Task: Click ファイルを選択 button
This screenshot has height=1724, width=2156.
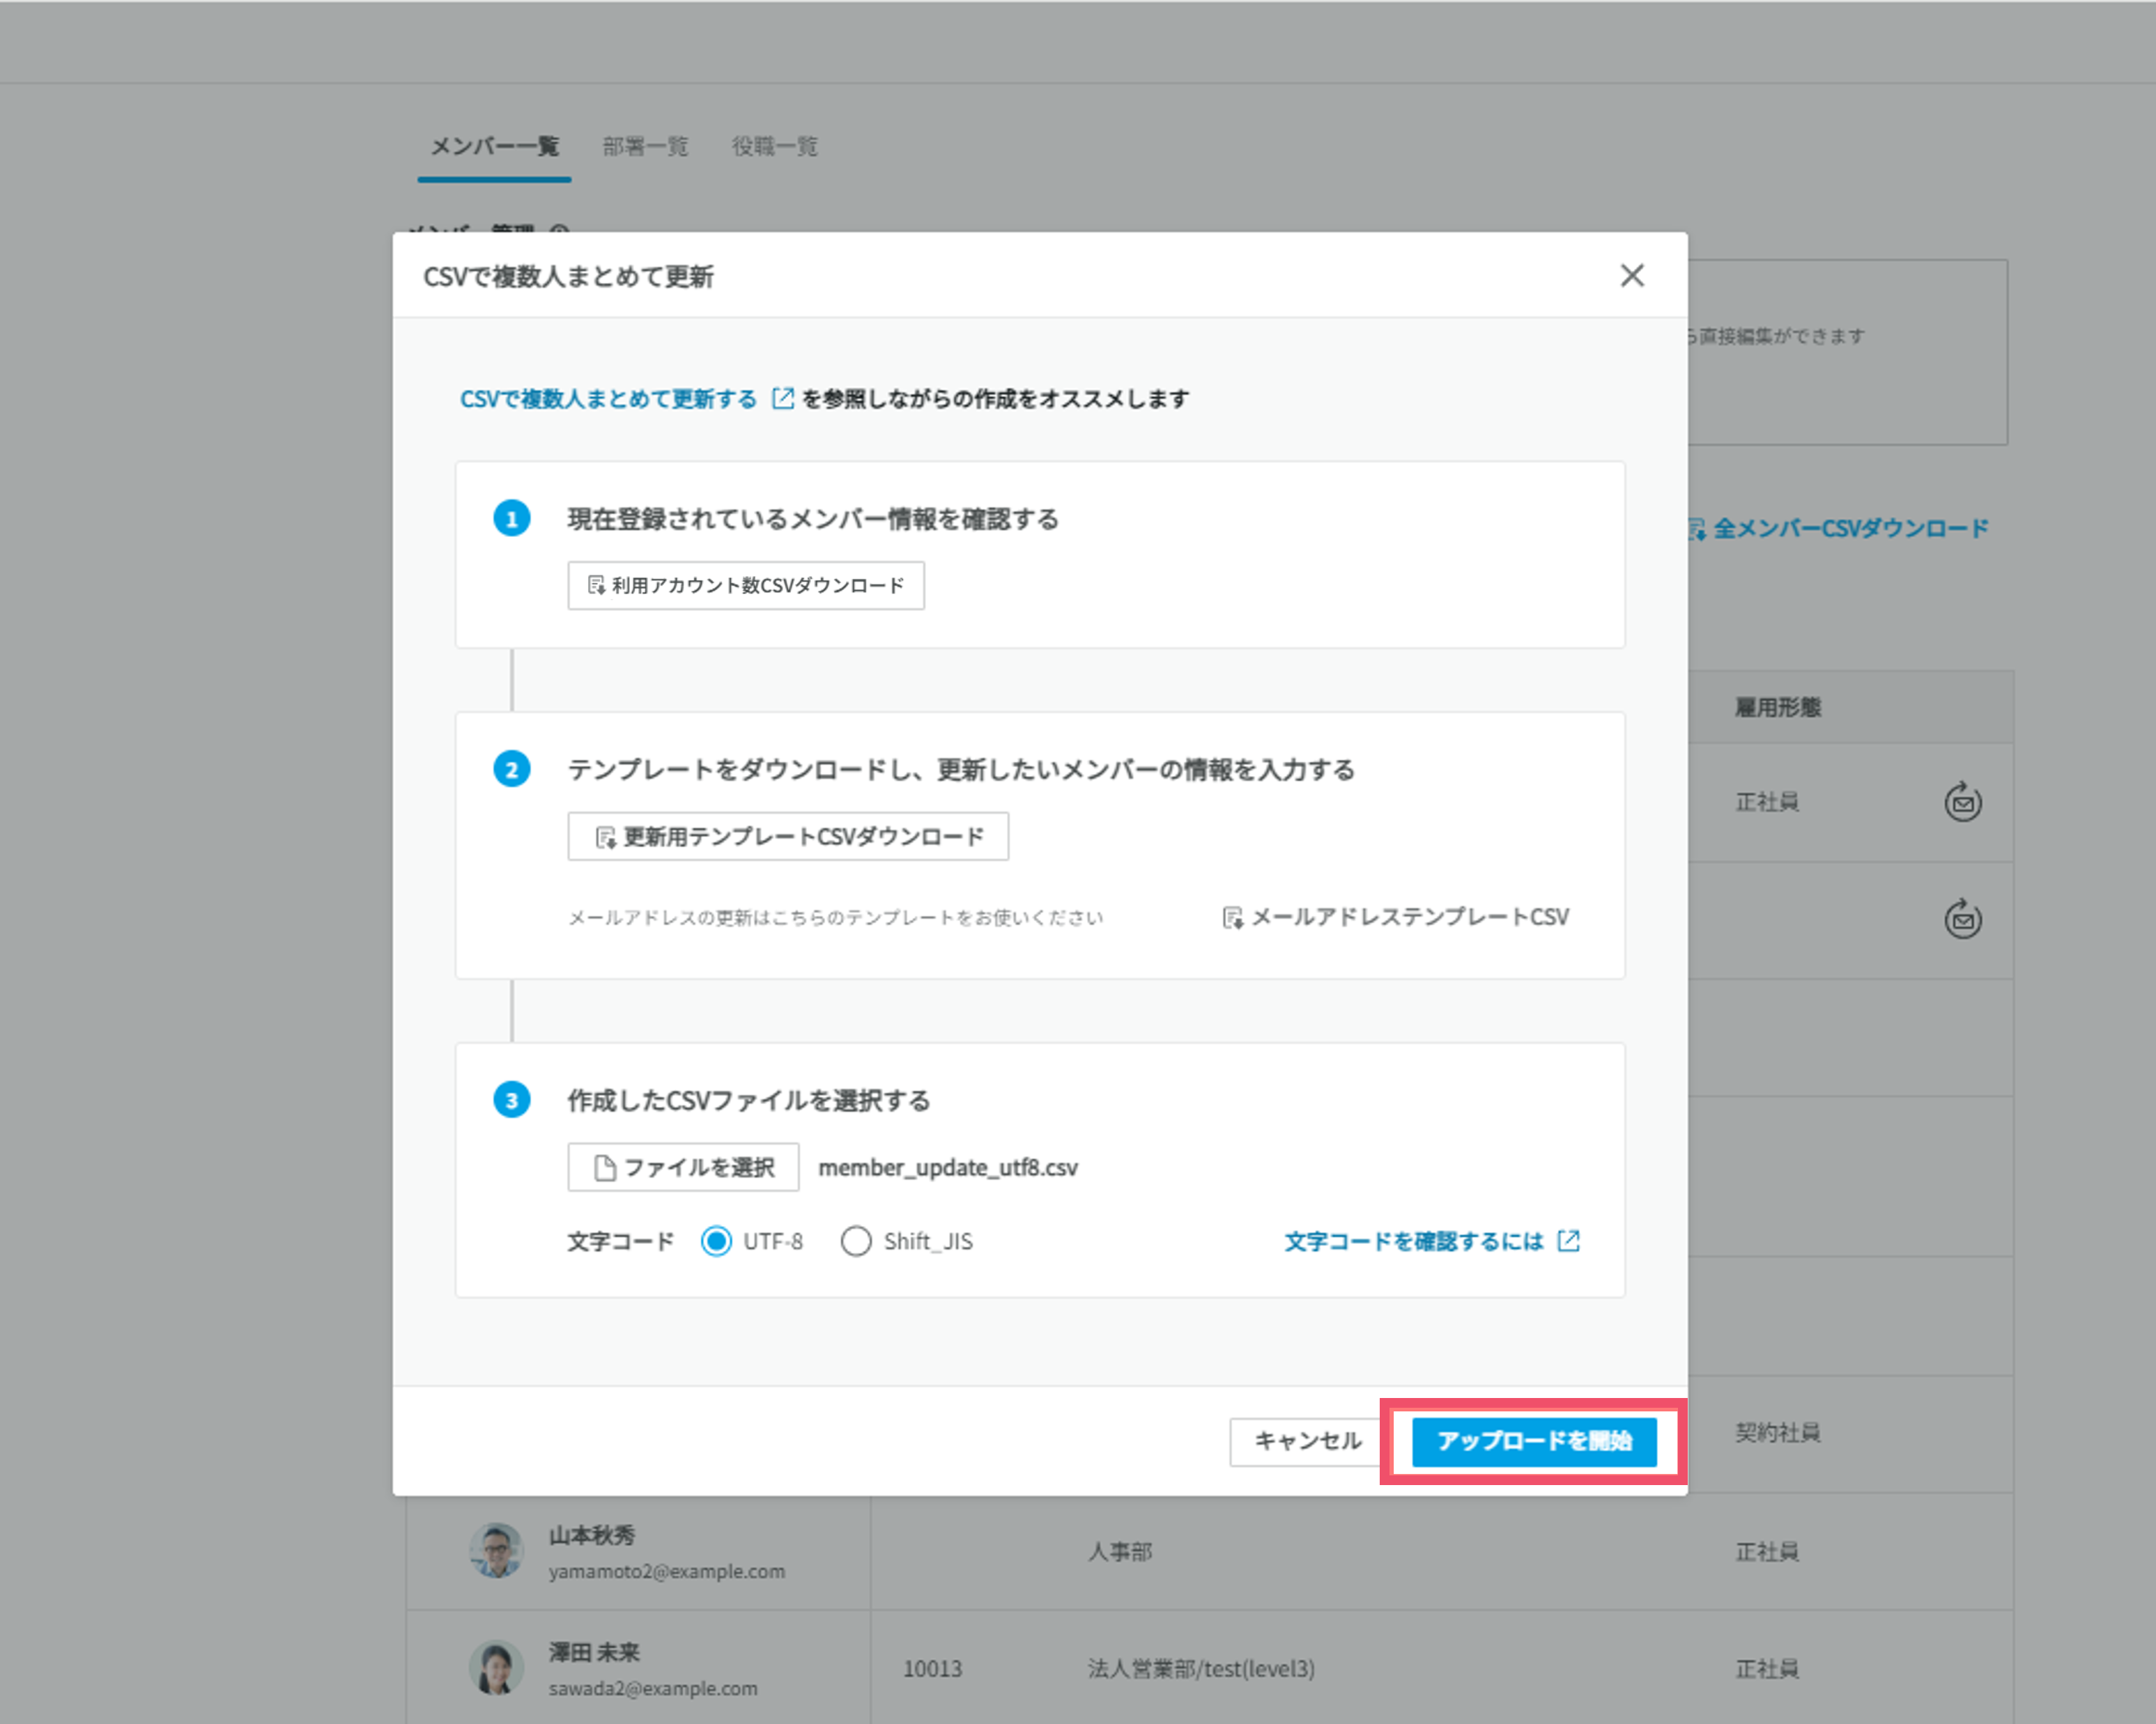Action: coord(683,1167)
